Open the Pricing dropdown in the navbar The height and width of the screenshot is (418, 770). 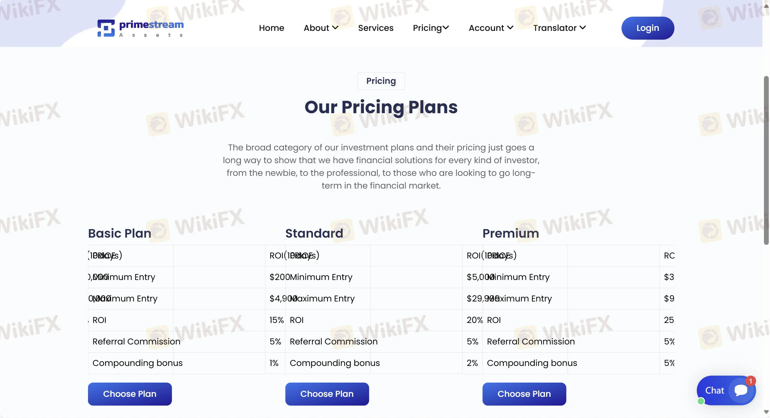431,28
